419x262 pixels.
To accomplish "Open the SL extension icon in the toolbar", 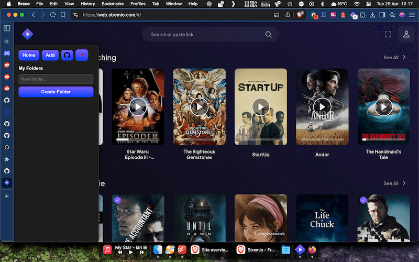I will point(333,15).
